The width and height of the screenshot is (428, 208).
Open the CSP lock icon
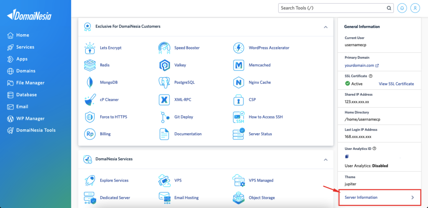click(x=239, y=100)
